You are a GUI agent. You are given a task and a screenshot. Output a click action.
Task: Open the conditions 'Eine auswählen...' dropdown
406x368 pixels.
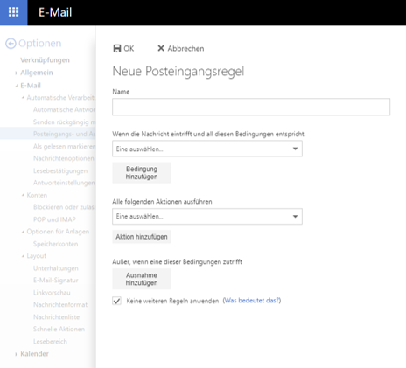(x=207, y=149)
